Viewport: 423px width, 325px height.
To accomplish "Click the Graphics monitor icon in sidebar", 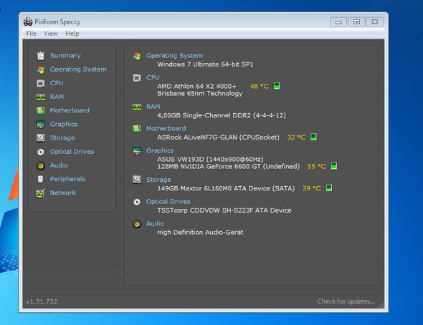I will pos(40,124).
